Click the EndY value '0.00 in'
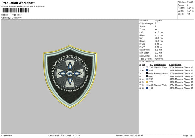This screenshot has width=195, height=138. (158, 47)
